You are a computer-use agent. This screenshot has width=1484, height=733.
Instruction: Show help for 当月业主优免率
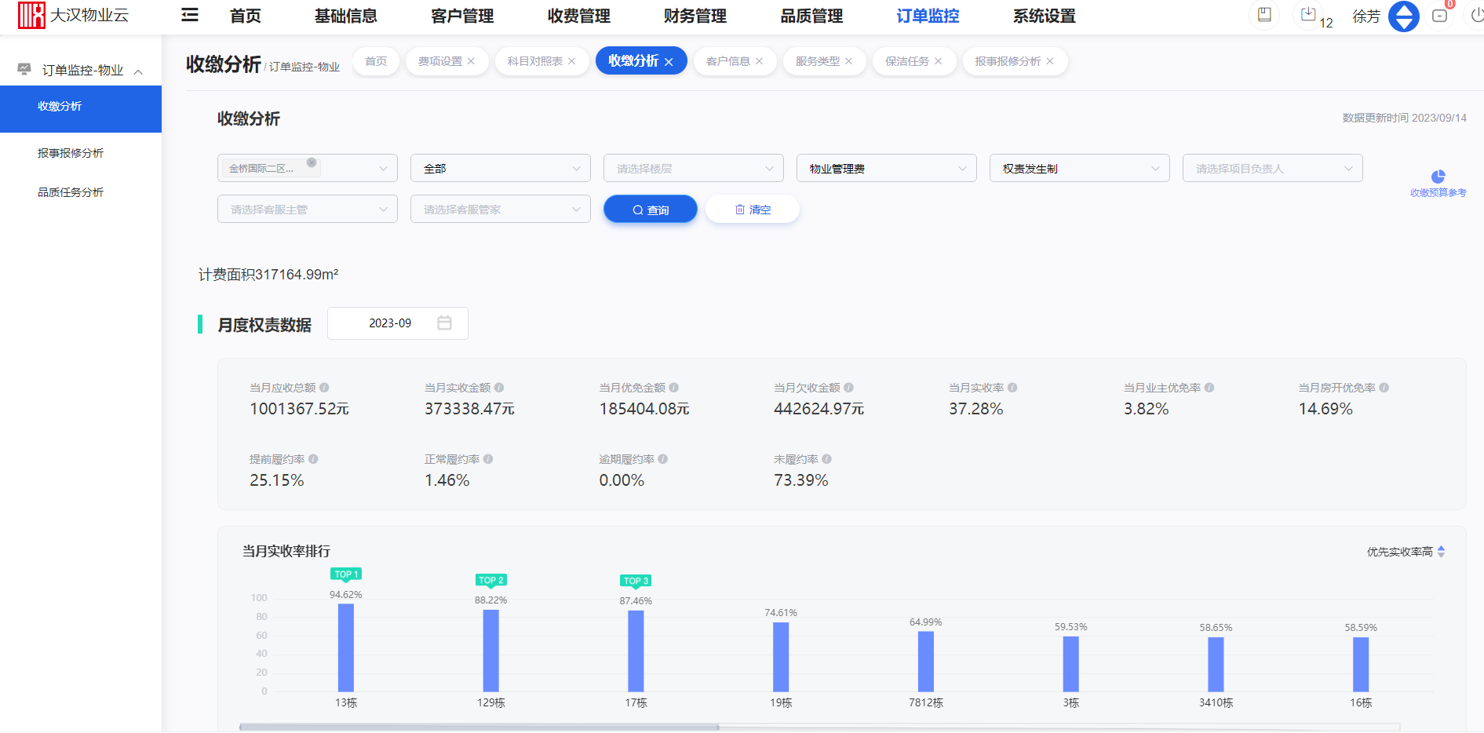(x=1209, y=388)
